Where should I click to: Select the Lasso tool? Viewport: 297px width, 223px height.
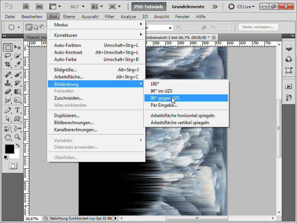(8, 56)
